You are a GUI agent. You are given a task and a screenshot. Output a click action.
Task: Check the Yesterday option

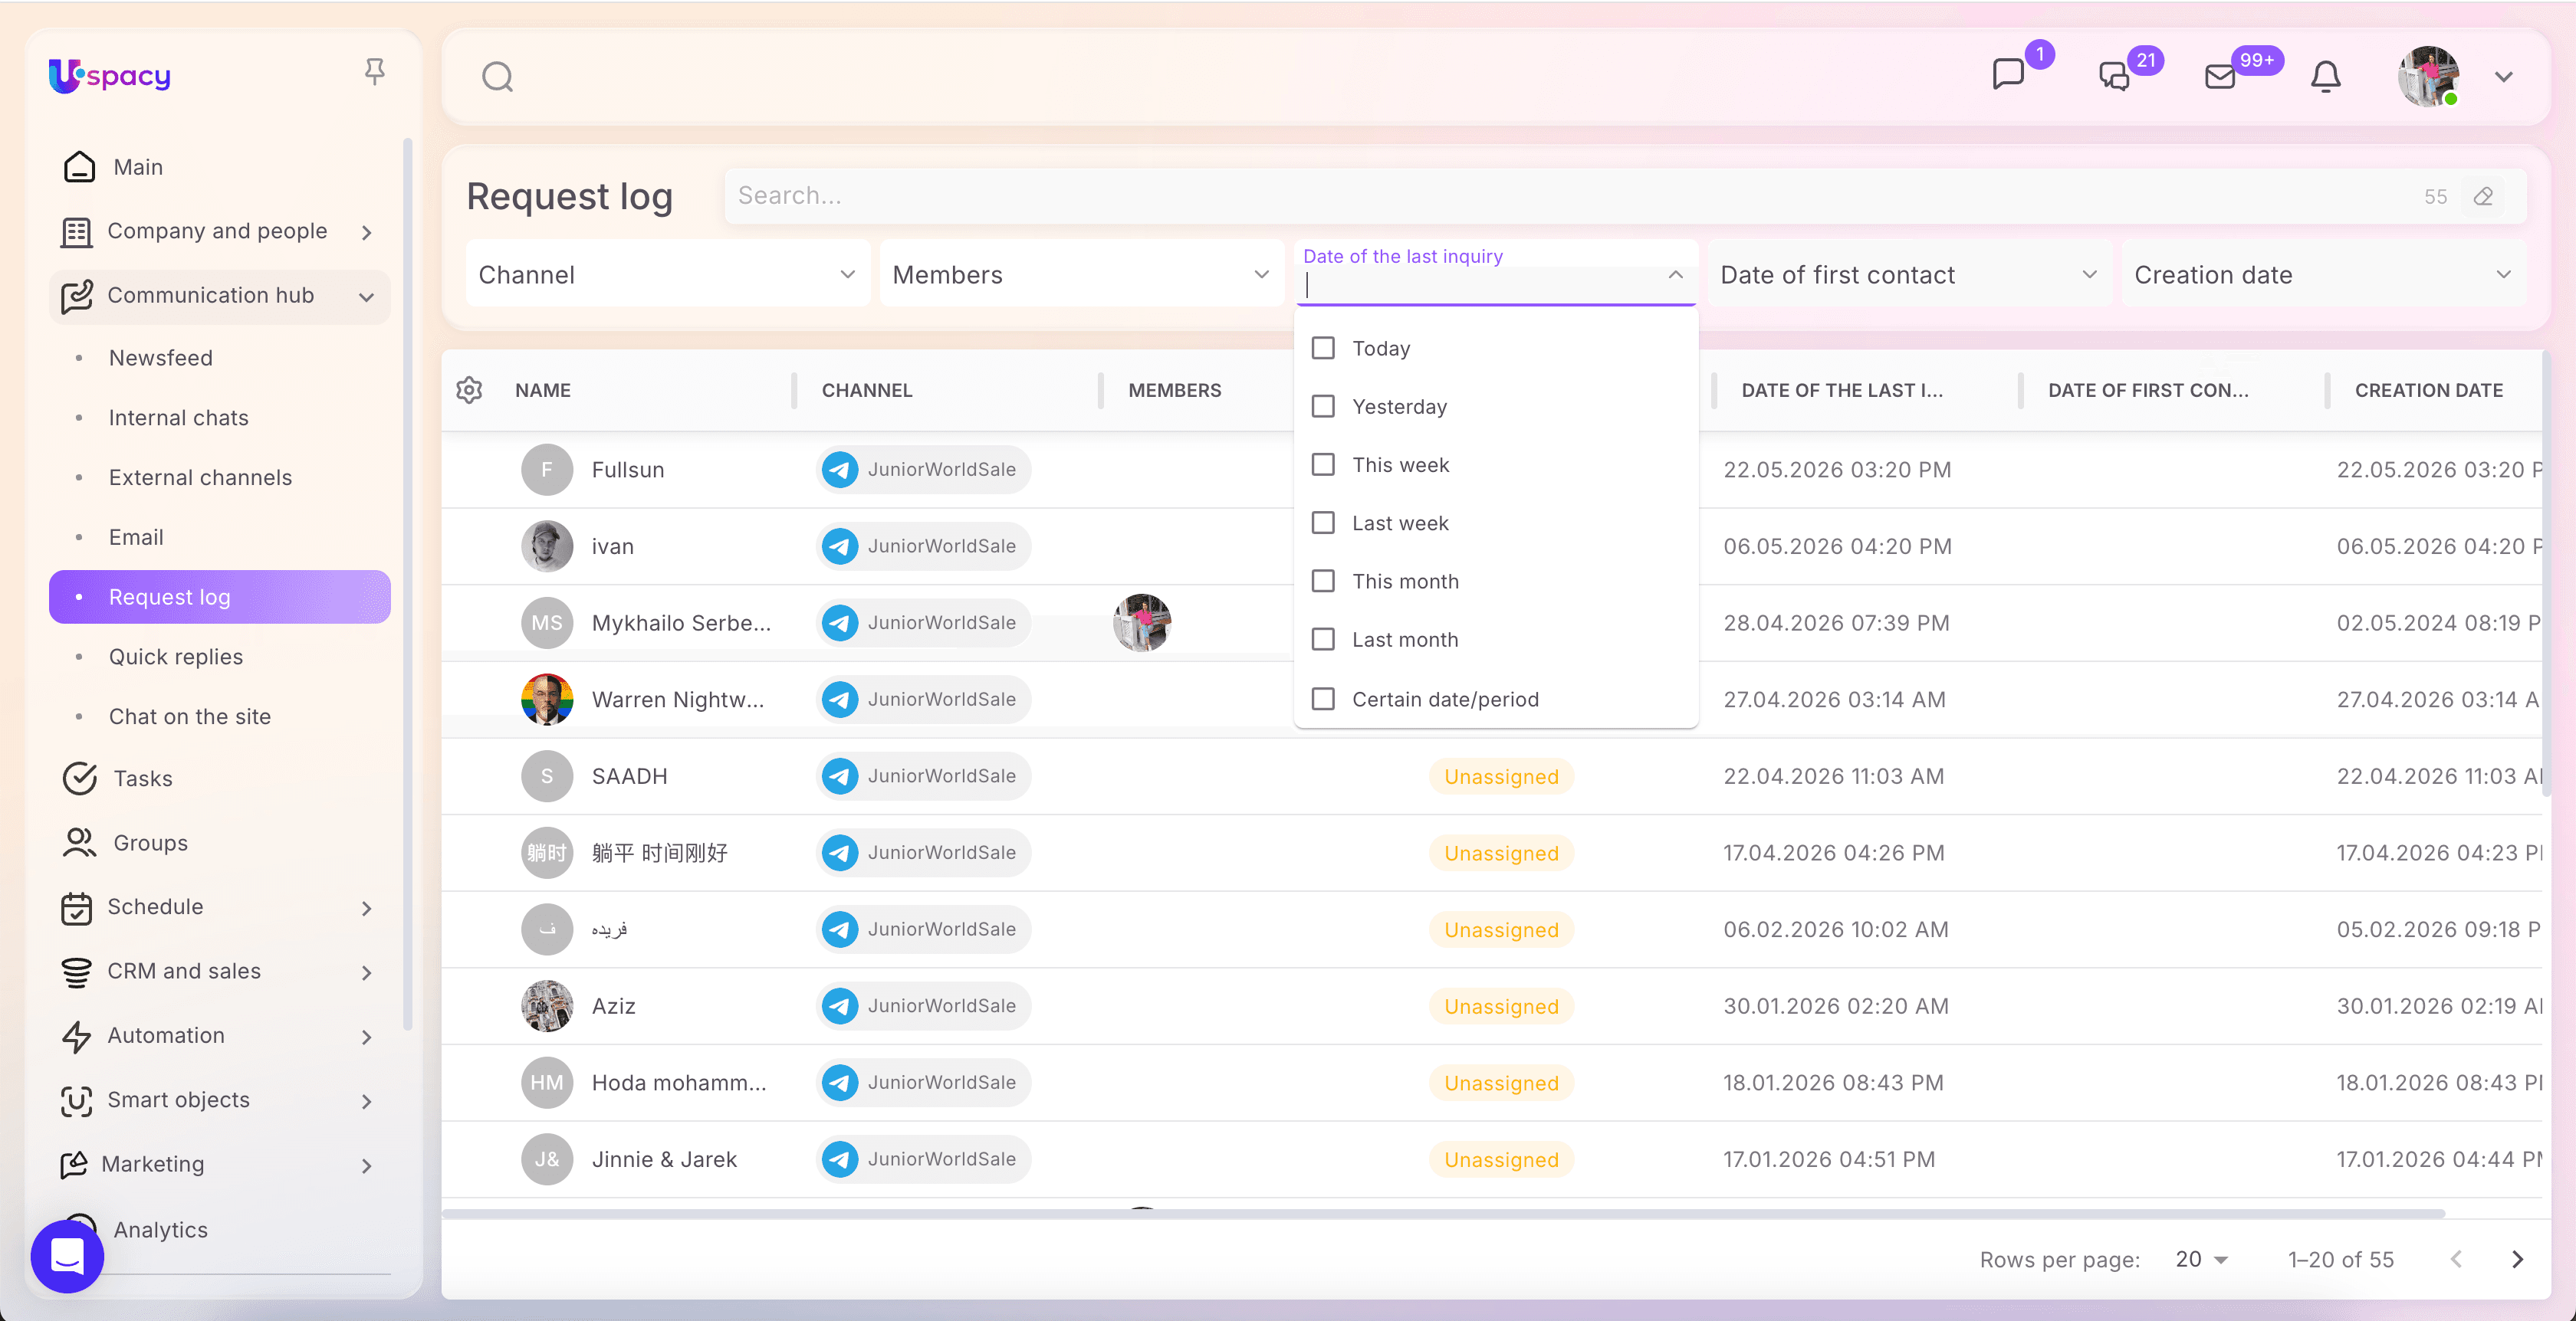pyautogui.click(x=1323, y=407)
